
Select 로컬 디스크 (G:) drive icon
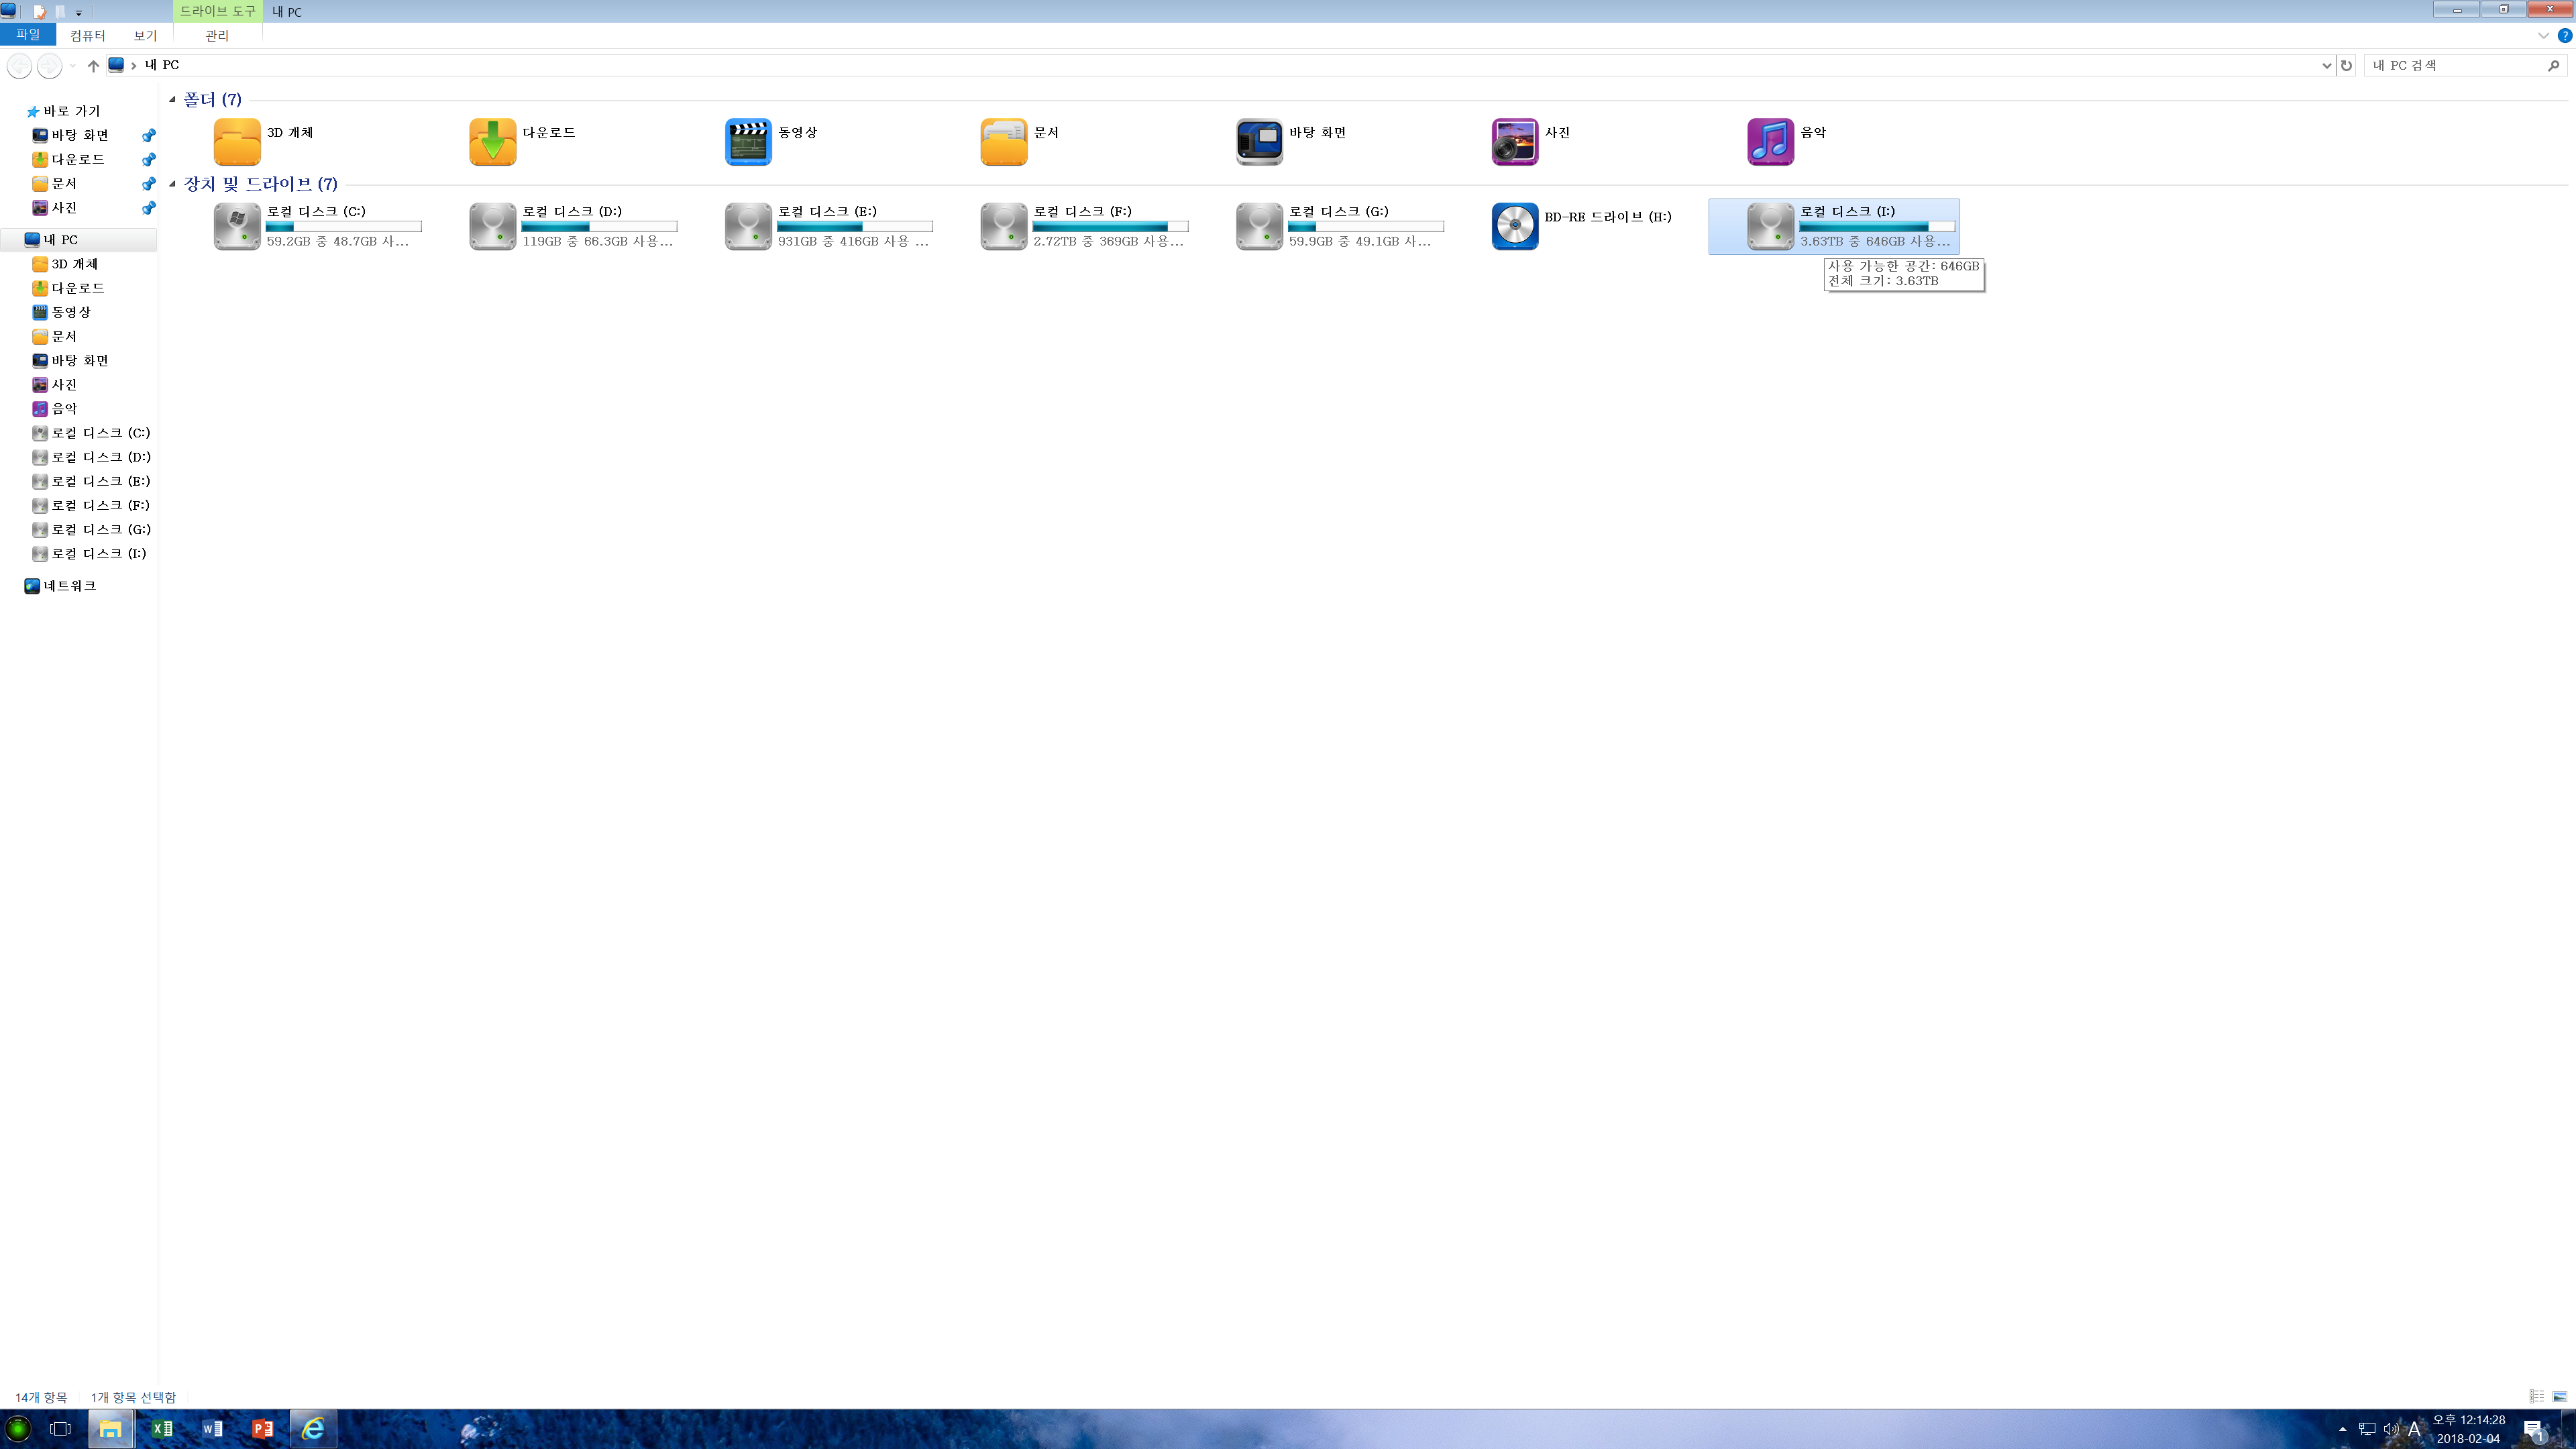click(x=1259, y=226)
